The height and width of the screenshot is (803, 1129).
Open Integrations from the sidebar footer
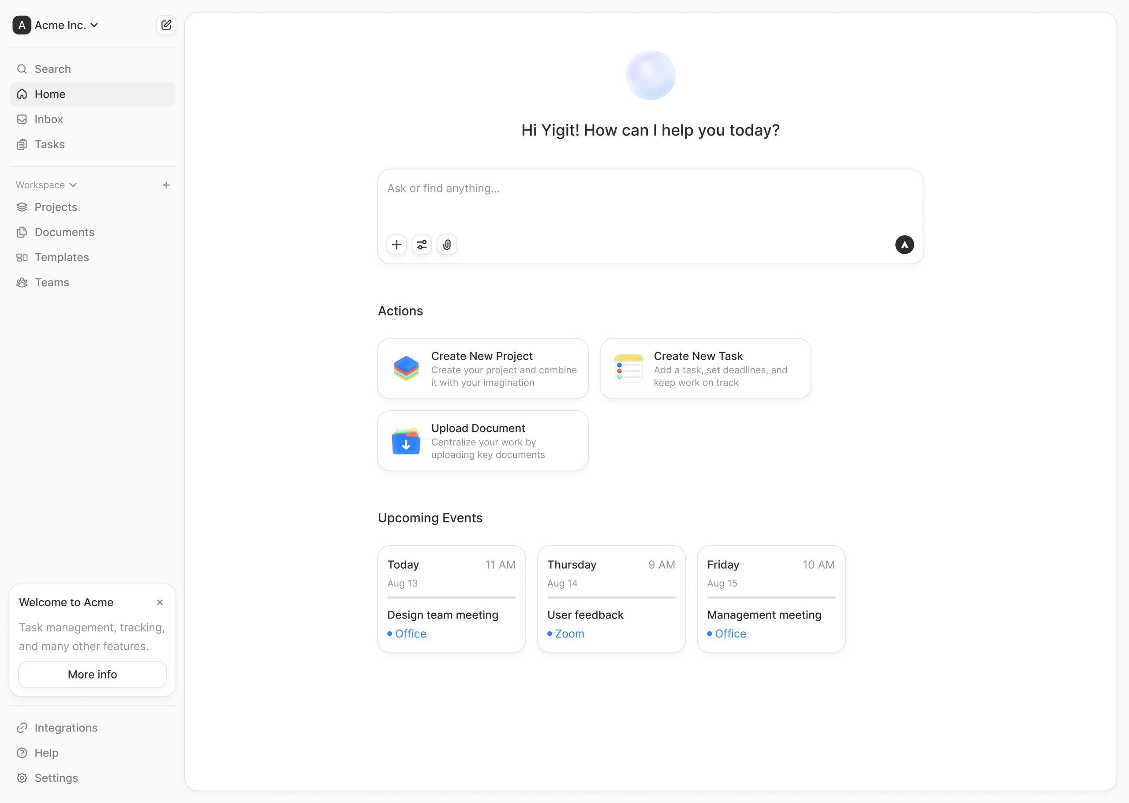click(x=66, y=728)
